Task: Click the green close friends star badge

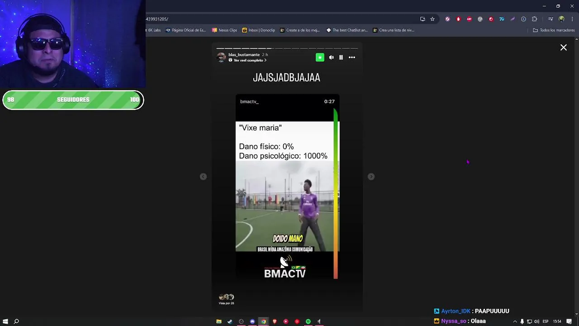Action: (x=320, y=58)
